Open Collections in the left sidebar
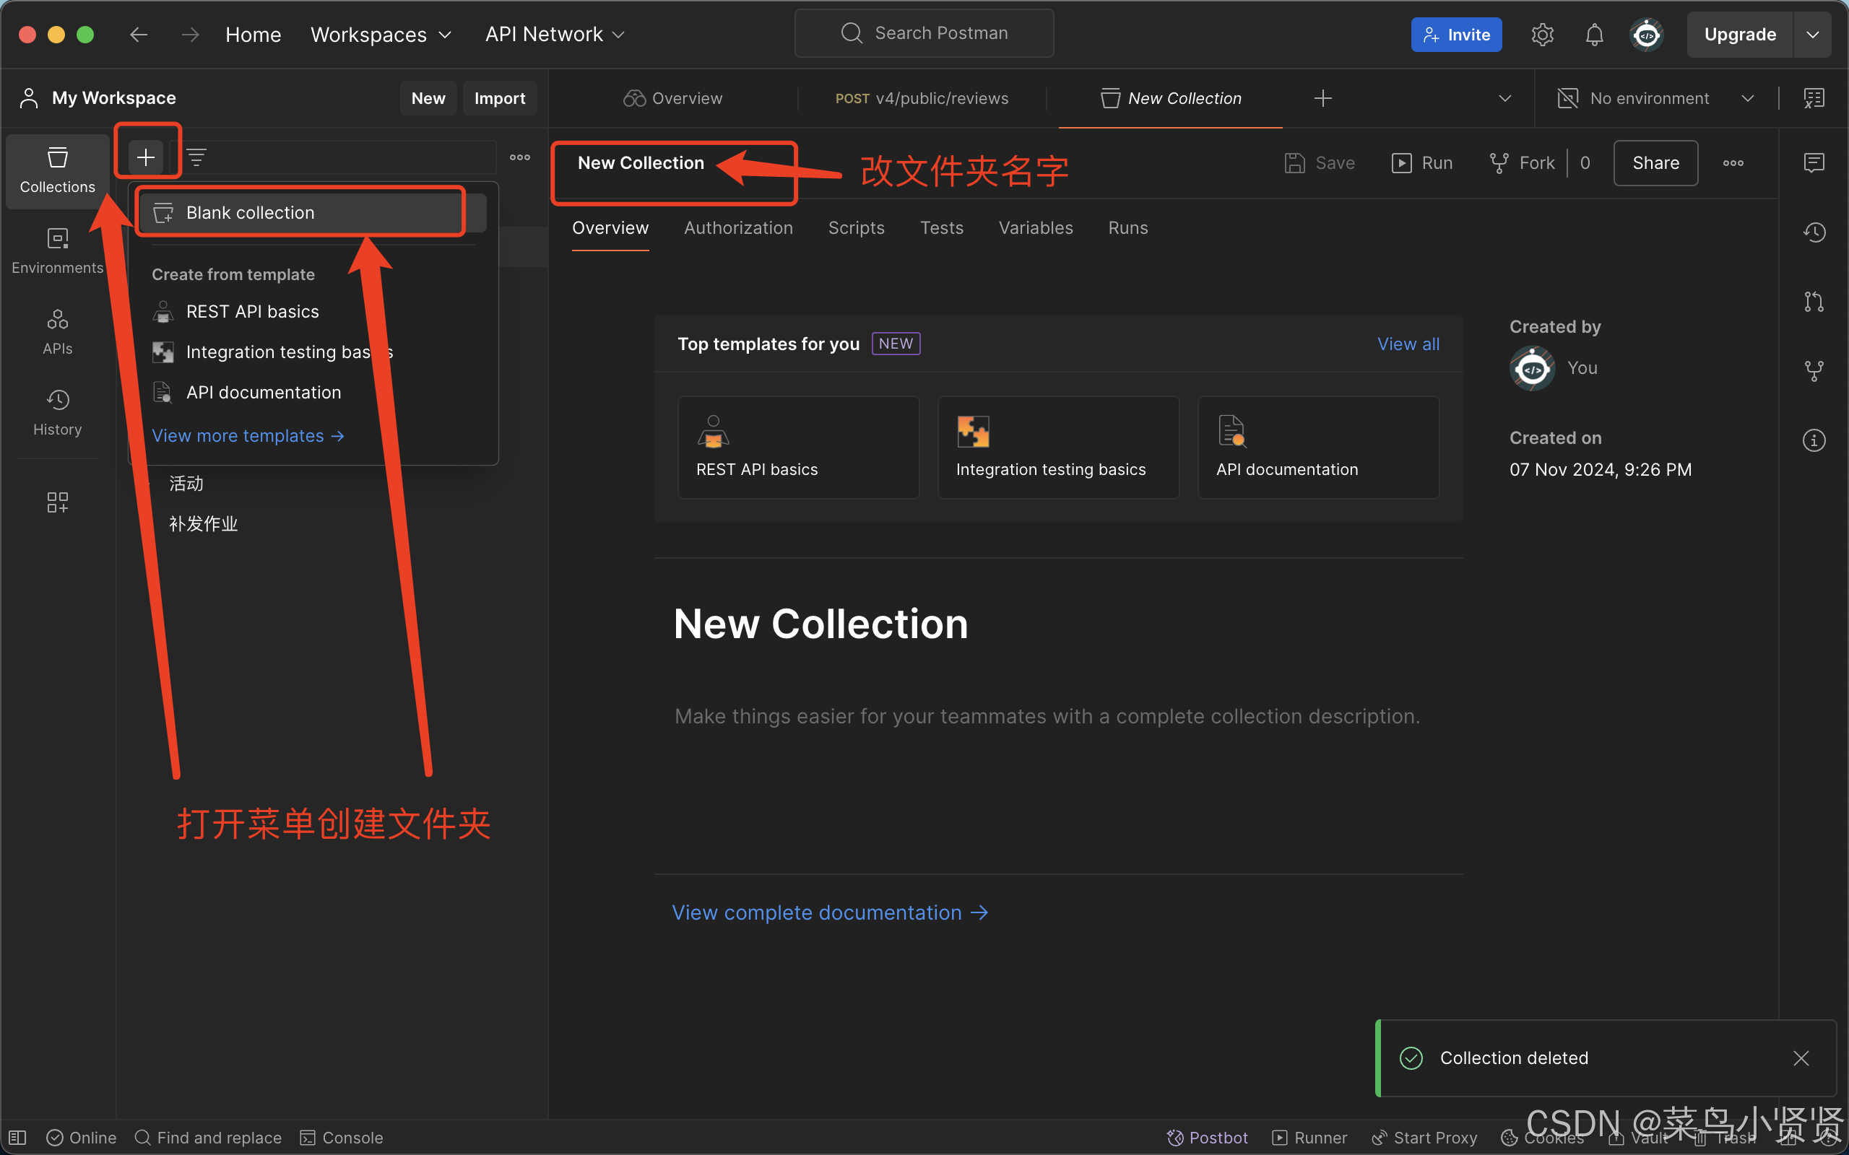Screen dimensions: 1849x1155 (57, 170)
